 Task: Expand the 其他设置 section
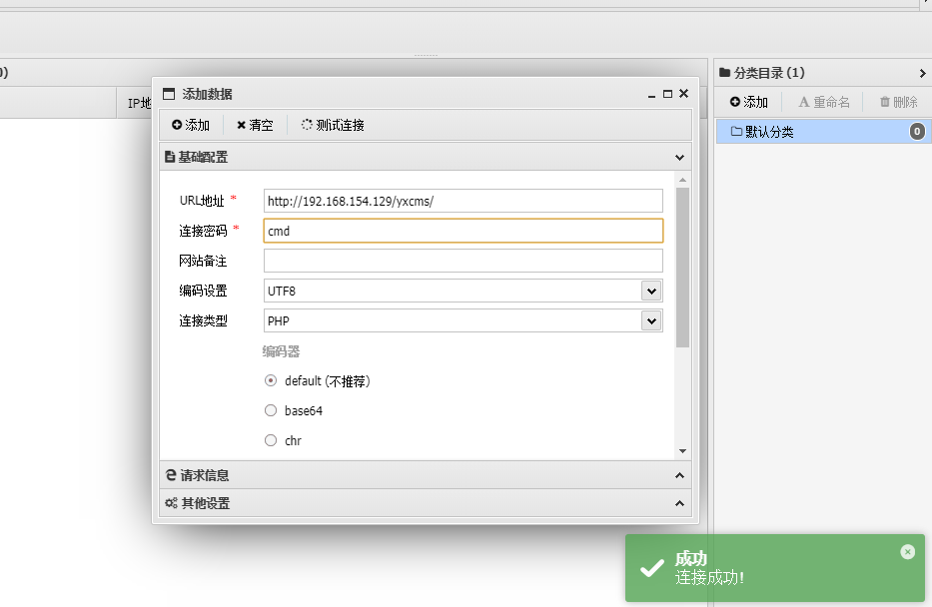[x=679, y=503]
